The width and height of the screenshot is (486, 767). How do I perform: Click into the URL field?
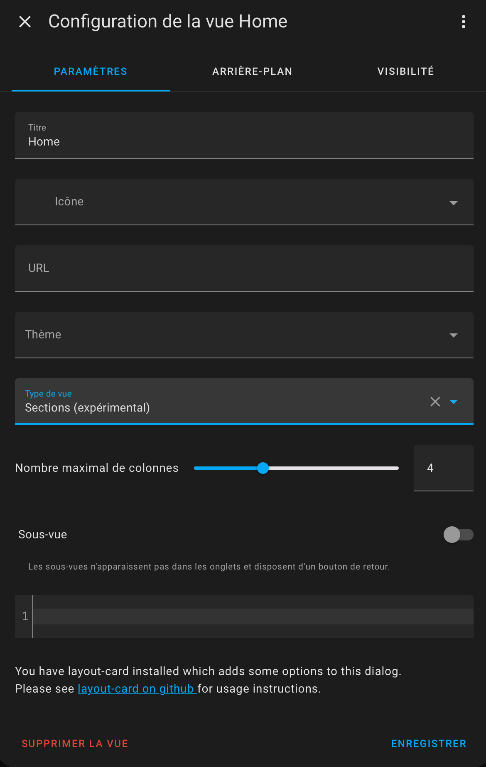[x=244, y=269]
